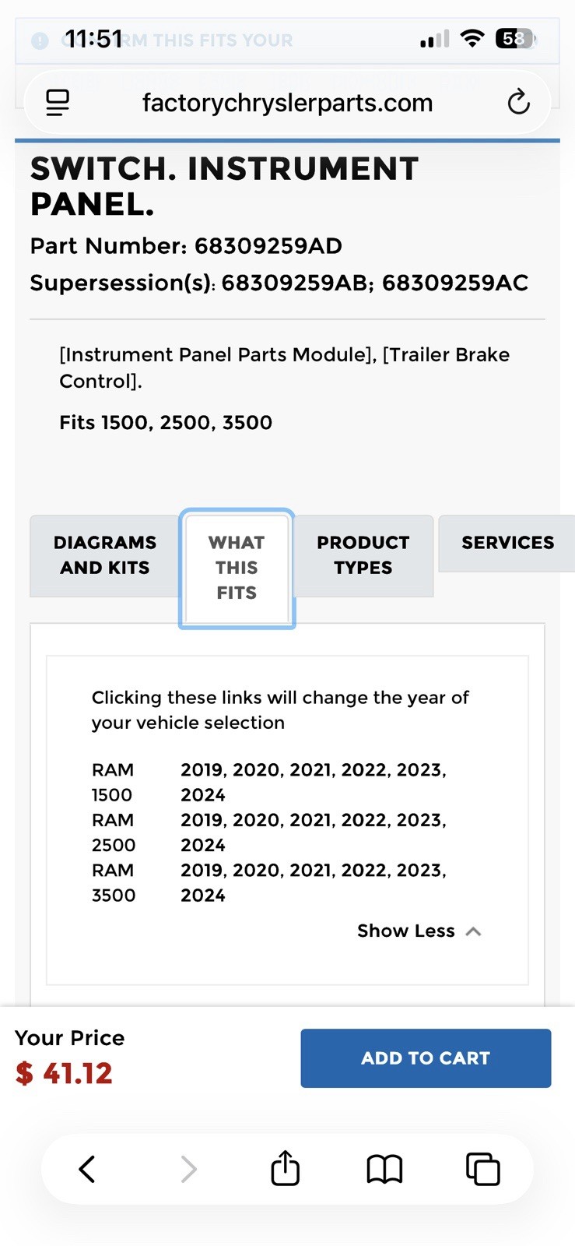Go back with Safari back arrow
The height and width of the screenshot is (1246, 575).
pyautogui.click(x=87, y=1169)
